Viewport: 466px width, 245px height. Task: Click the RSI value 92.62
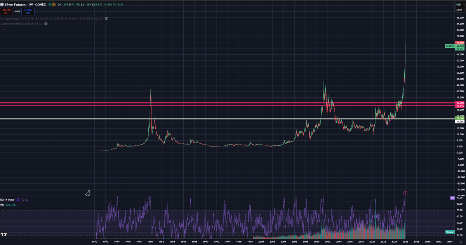point(25,200)
